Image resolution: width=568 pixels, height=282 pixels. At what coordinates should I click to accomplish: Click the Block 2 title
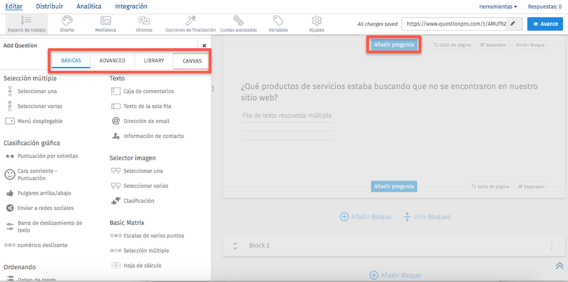pos(260,246)
